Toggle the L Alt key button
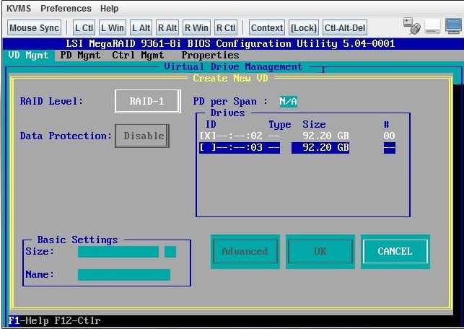The width and height of the screenshot is (464, 329). click(141, 27)
